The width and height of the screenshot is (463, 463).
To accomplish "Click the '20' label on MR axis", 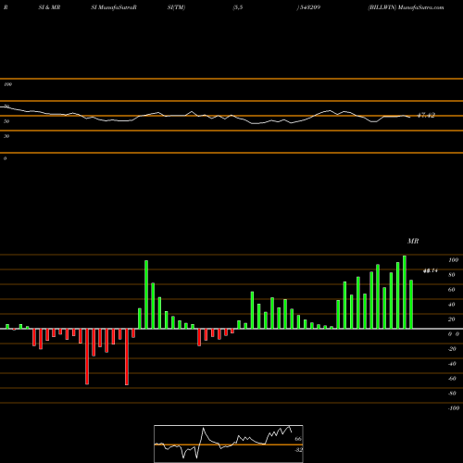I will (x=452, y=319).
